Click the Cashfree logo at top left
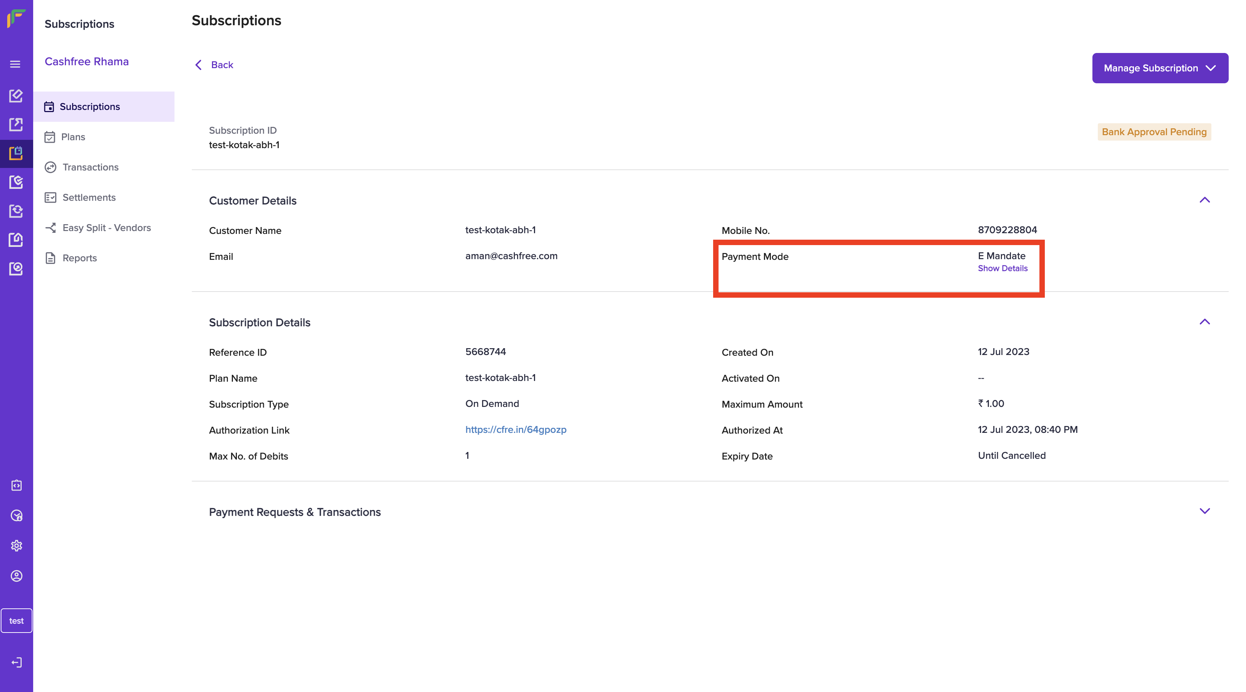Screen dimensions: 1246x692 click(16, 18)
